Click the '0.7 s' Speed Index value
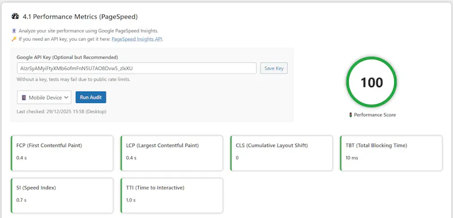The width and height of the screenshot is (453, 218). 22,200
